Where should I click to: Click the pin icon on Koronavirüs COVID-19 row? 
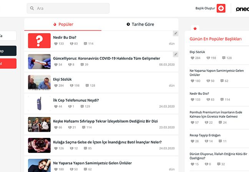point(176,55)
